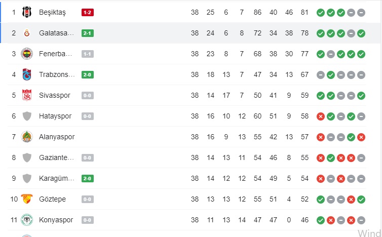This screenshot has width=382, height=237.
Task: Click Beşiktaş's first green win form icon
Action: [x=321, y=12]
